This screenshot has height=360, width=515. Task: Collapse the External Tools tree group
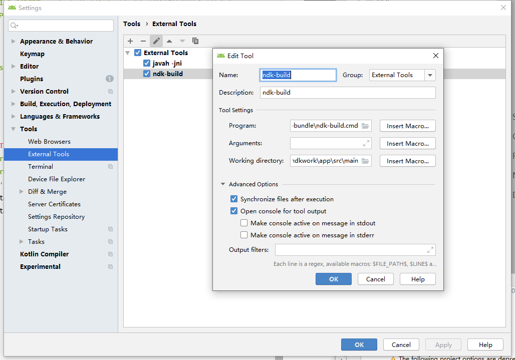pos(128,53)
